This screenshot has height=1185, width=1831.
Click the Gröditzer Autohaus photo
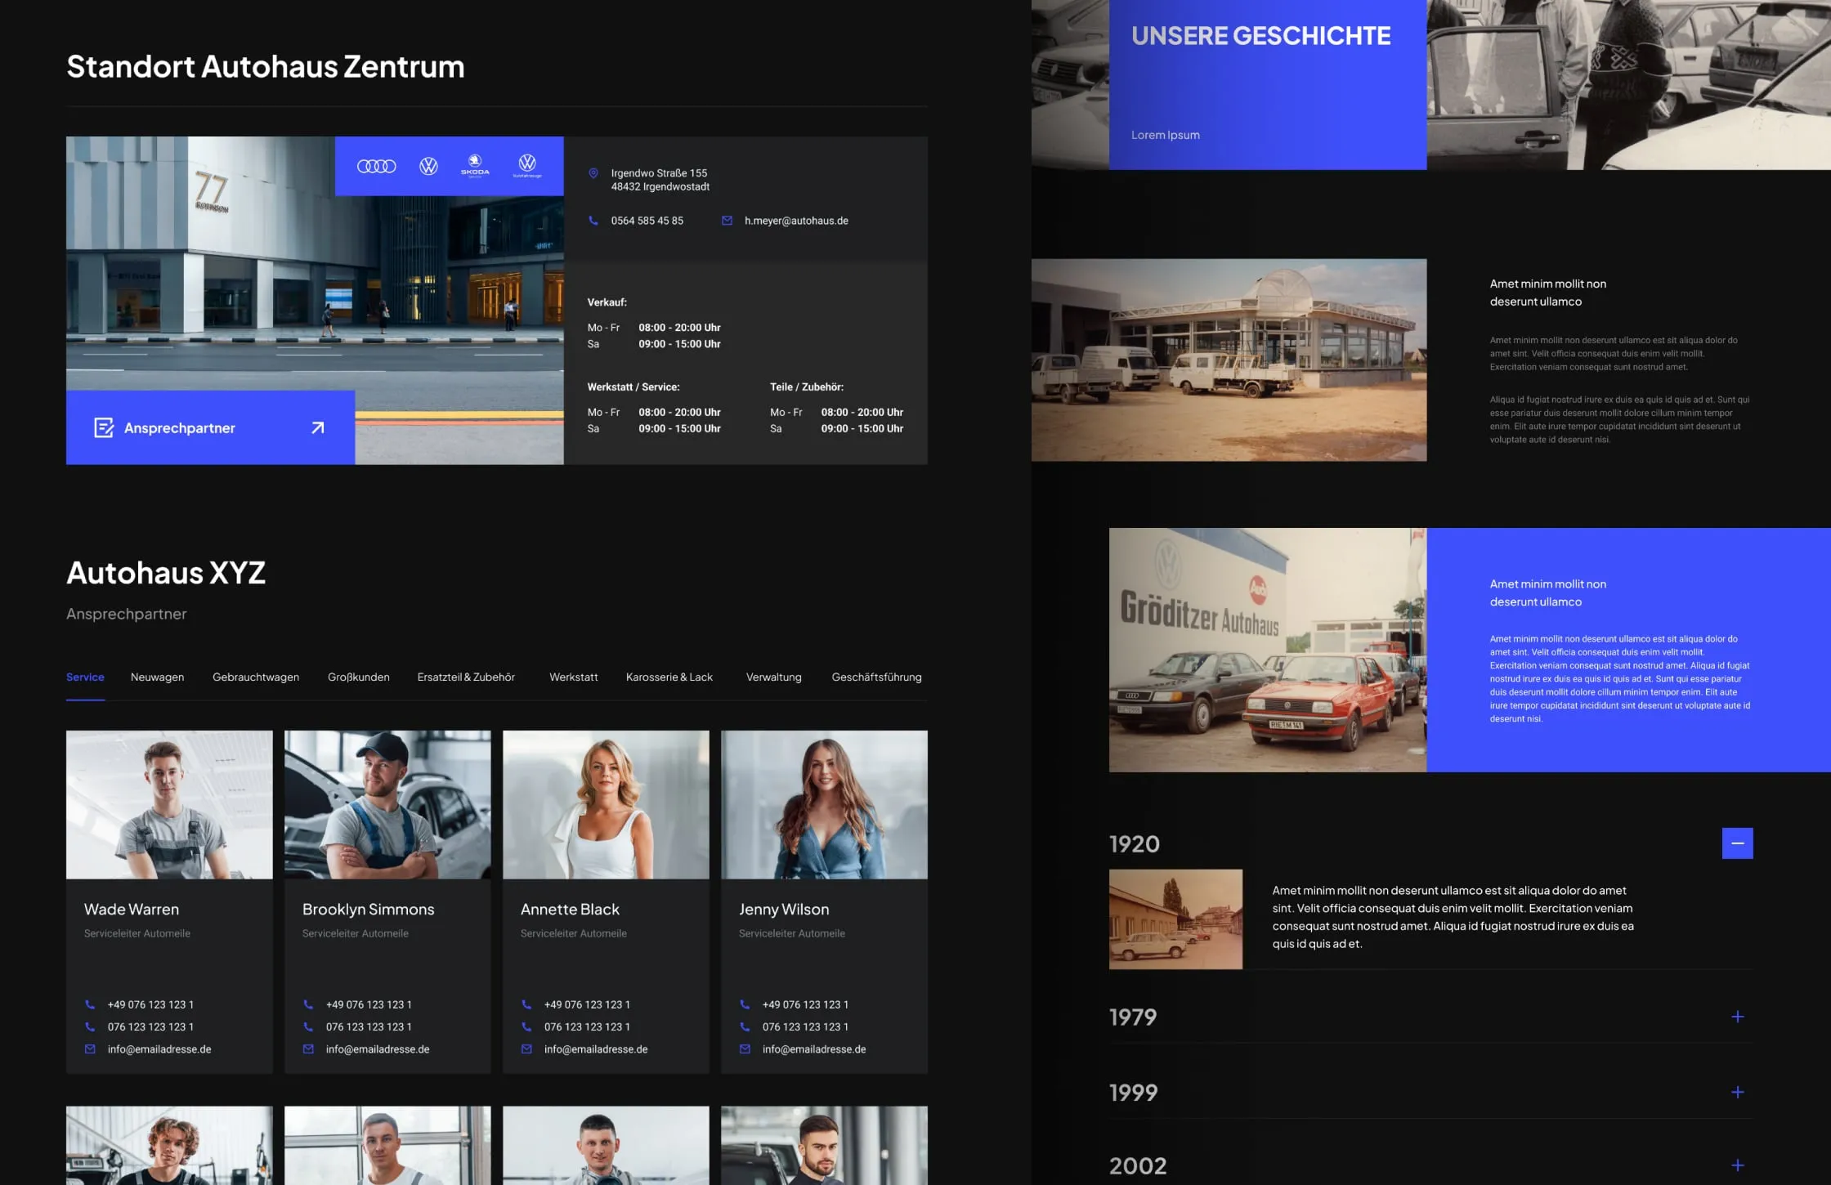[1268, 650]
